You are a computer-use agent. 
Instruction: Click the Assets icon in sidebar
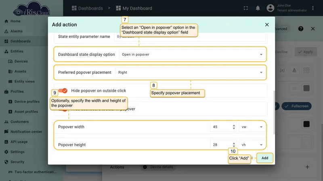coord(10,72)
